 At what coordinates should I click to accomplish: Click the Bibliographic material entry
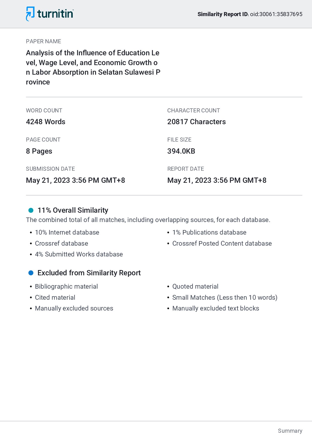pos(66,286)
